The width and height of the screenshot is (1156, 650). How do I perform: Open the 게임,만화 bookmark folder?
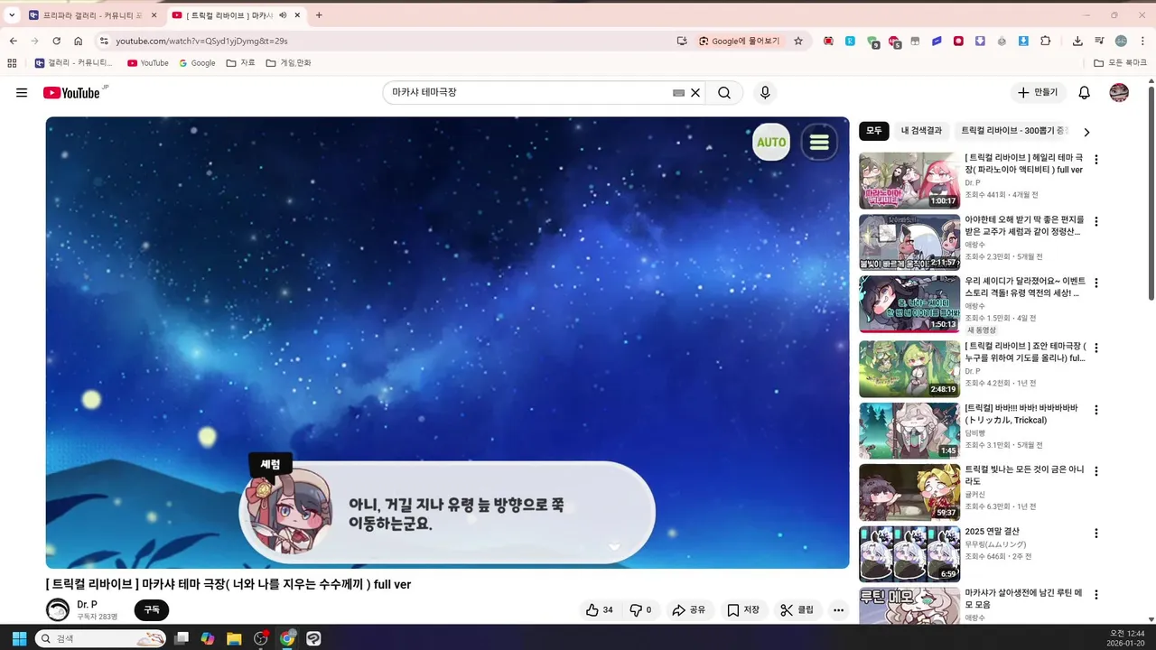288,63
